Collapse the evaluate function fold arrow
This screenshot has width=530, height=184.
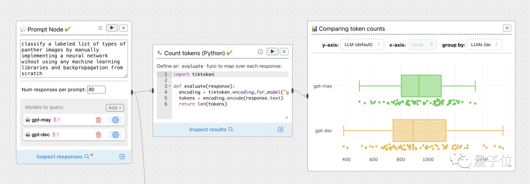(170, 86)
